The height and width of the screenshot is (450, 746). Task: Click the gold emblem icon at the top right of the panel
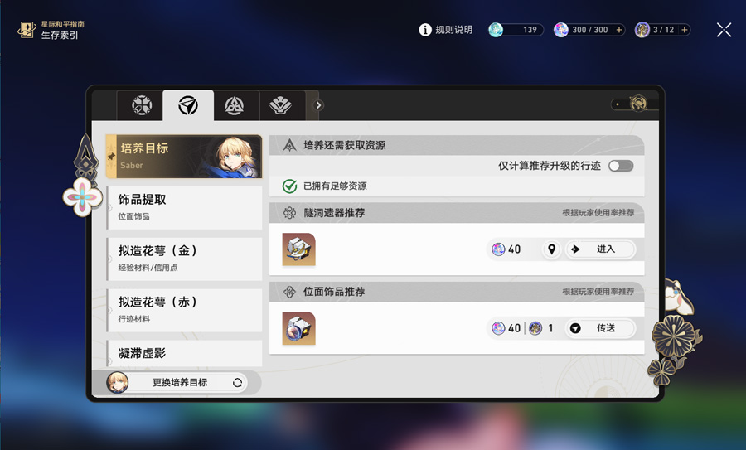click(638, 104)
